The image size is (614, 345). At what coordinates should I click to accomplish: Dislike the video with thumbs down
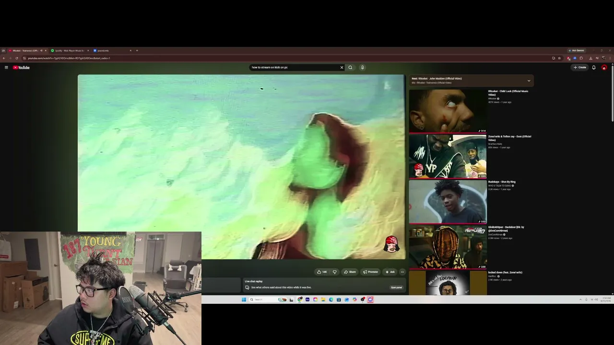(x=335, y=272)
